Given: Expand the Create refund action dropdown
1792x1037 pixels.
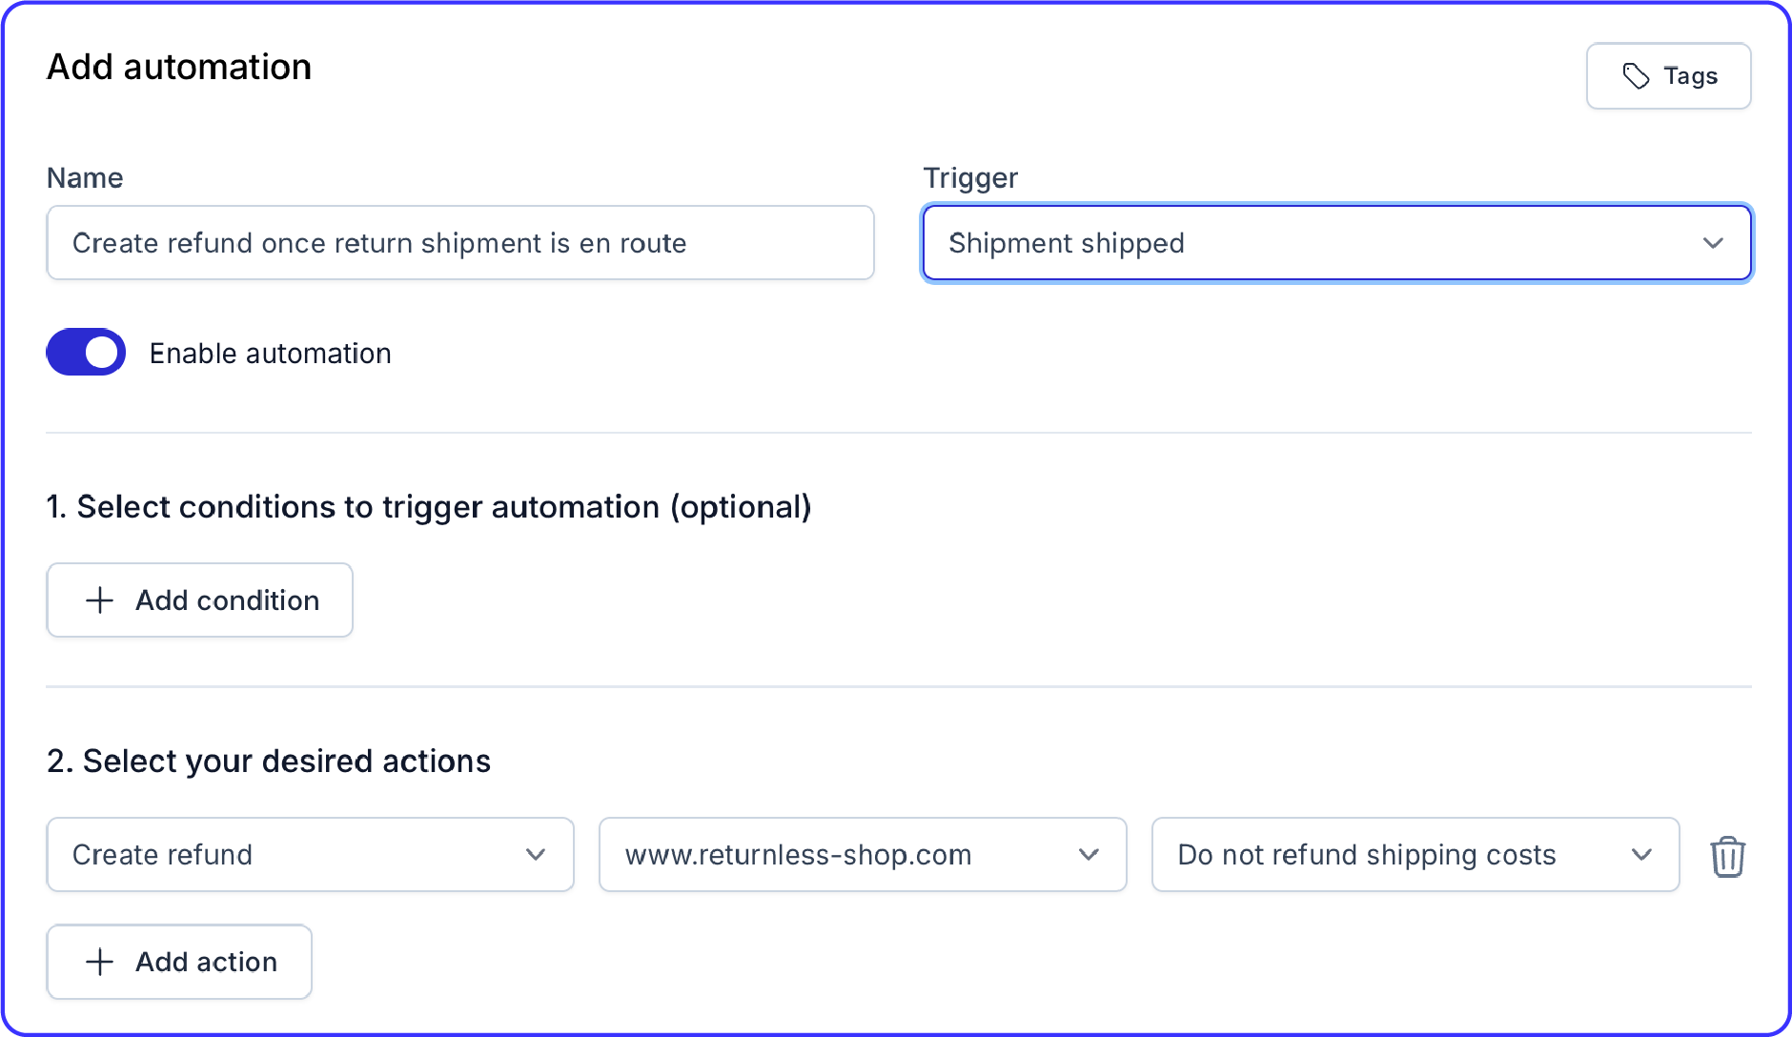Looking at the screenshot, I should (311, 855).
